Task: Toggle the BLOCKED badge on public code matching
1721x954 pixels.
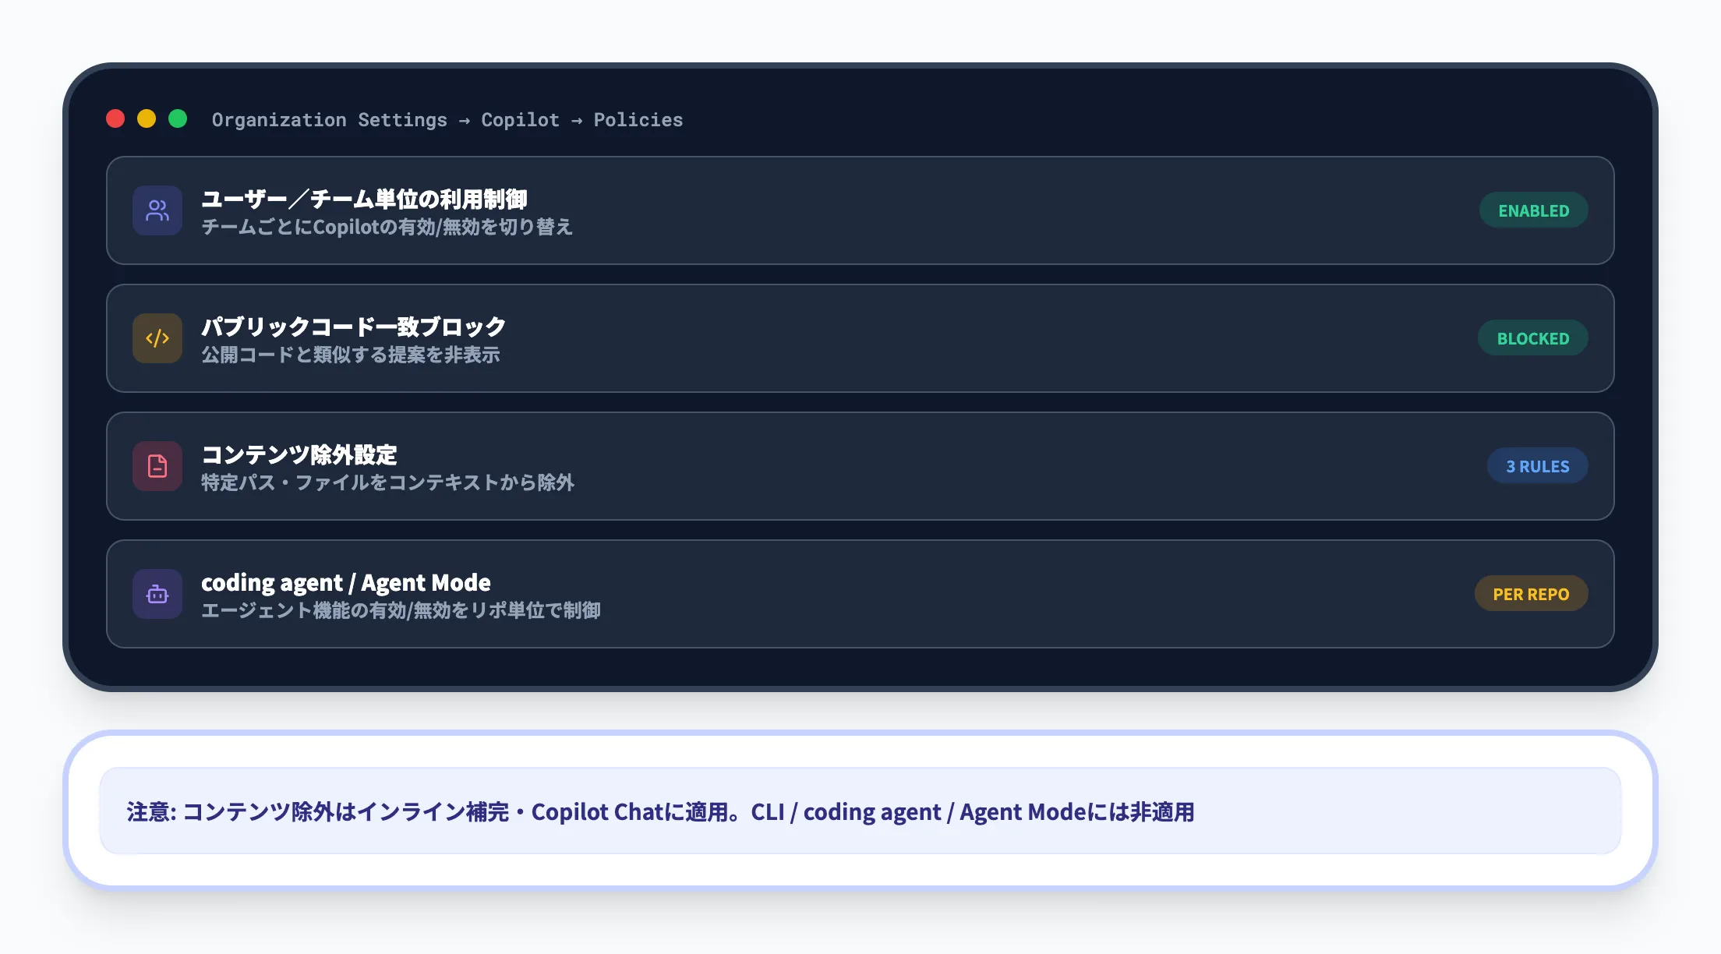Action: pyautogui.click(x=1532, y=337)
